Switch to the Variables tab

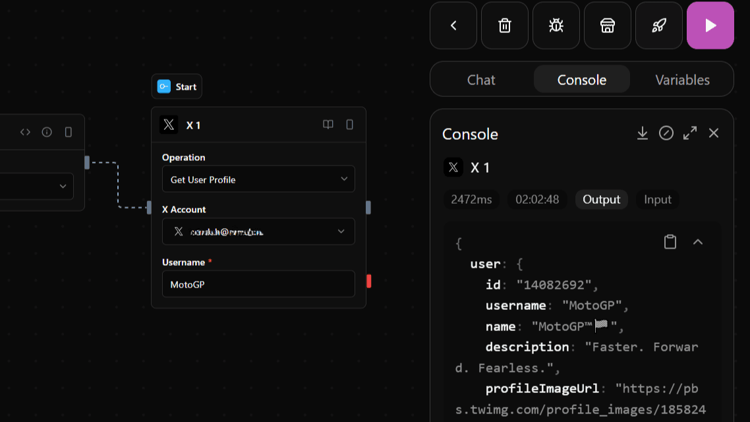click(682, 80)
